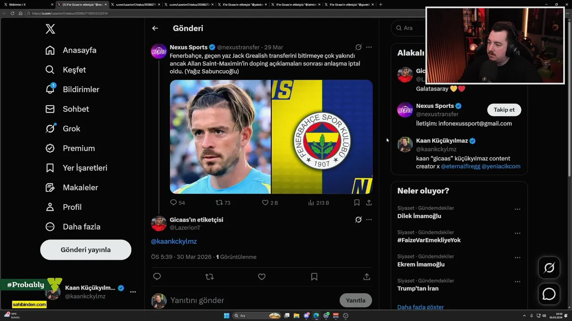Open the X logo home icon

(50, 29)
